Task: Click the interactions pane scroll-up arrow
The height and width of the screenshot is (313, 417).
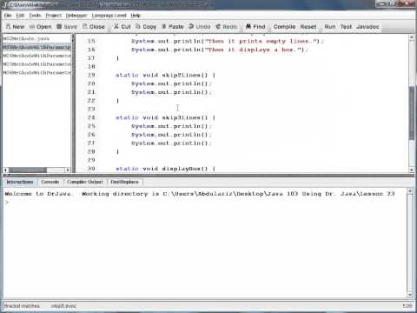Action: tap(410, 191)
